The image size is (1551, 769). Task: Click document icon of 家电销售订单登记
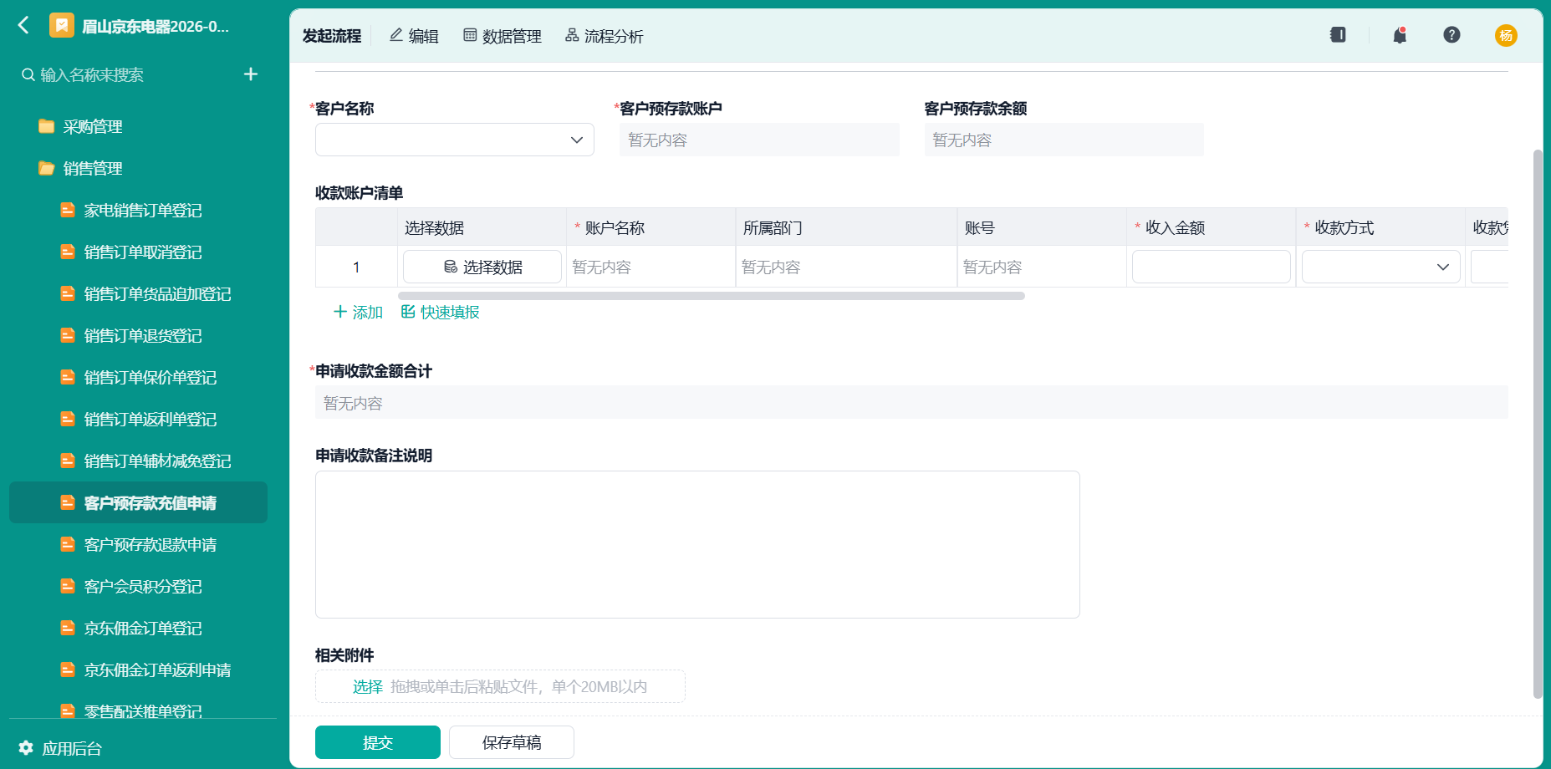(x=68, y=210)
